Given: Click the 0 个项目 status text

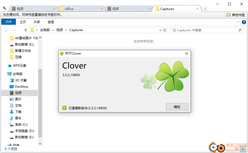Looking at the screenshot, I should coord(11,149).
